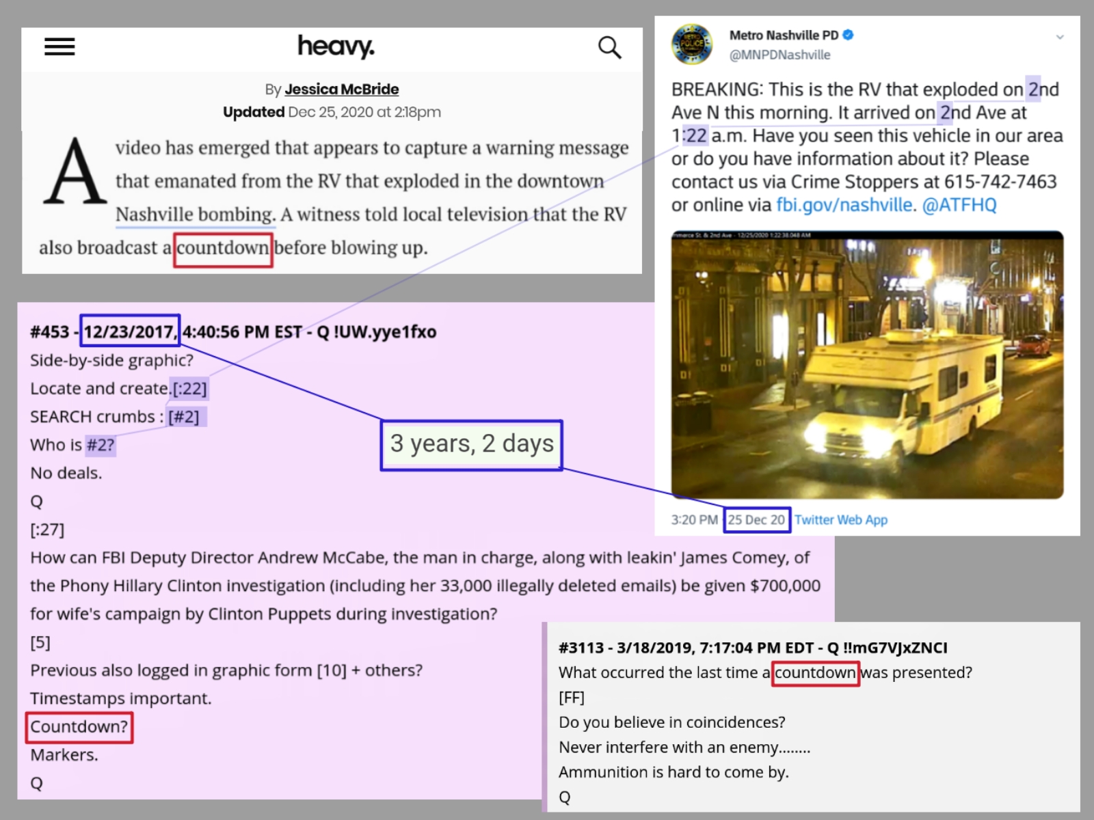Open the @ATFHQ mention
The height and width of the screenshot is (820, 1094).
(x=959, y=205)
